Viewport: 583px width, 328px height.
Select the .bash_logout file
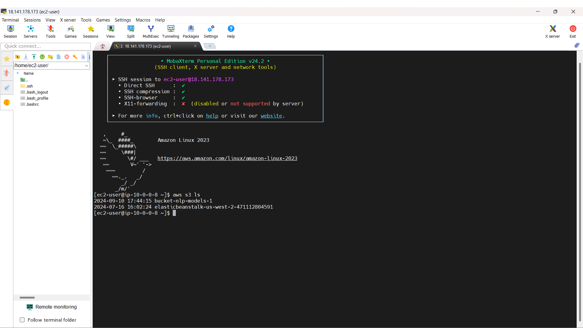click(x=34, y=92)
